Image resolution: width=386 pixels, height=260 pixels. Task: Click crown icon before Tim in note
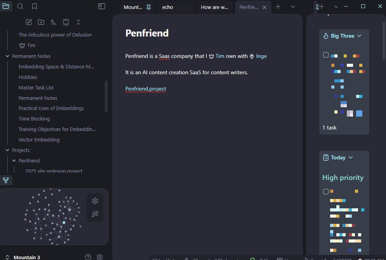[211, 56]
